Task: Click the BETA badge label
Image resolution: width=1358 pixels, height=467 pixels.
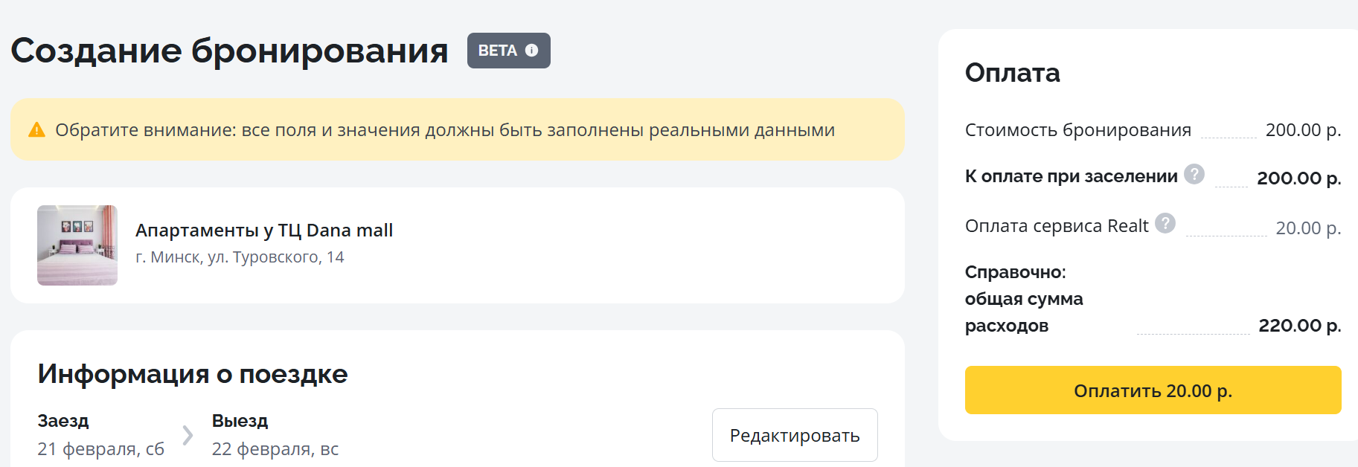Action: [x=497, y=51]
